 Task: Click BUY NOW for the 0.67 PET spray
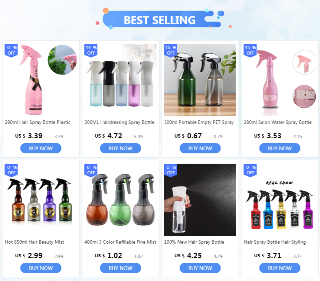[200, 148]
